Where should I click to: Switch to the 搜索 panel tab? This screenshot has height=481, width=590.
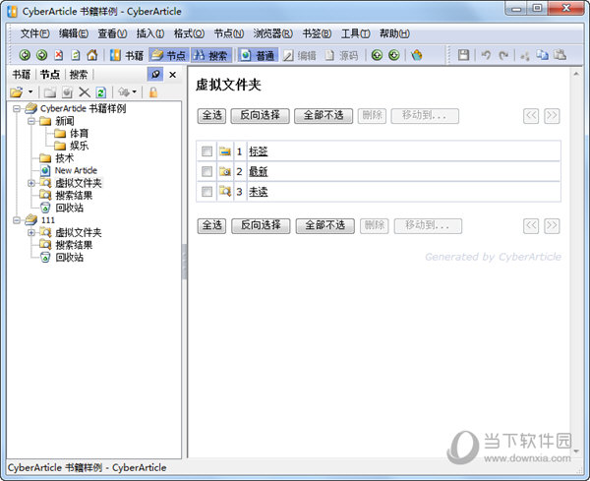[x=79, y=75]
